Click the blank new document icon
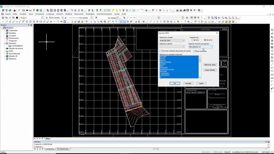The image size is (274, 154). tap(72, 22)
